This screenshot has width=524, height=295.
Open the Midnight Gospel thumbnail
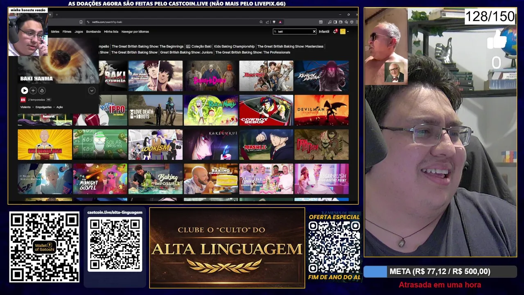coord(100,179)
